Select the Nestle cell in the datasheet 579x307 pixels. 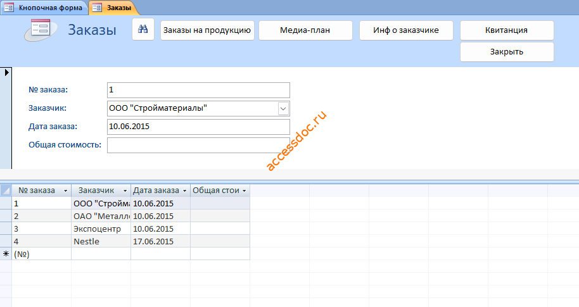[x=101, y=241]
